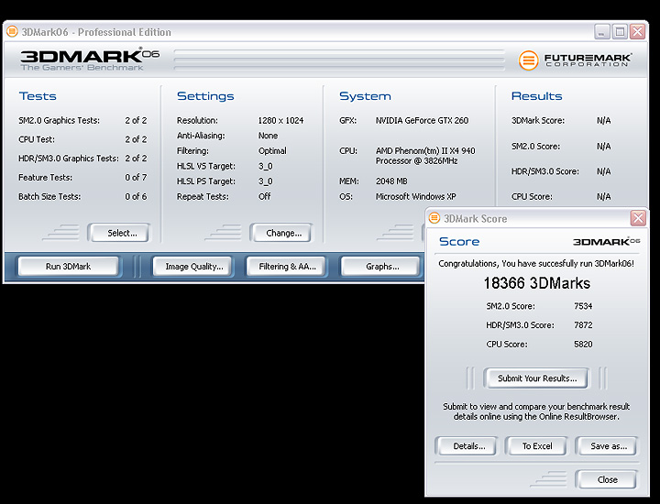660x504 pixels.
Task: Open Details... in Score dialog
Action: [466, 446]
